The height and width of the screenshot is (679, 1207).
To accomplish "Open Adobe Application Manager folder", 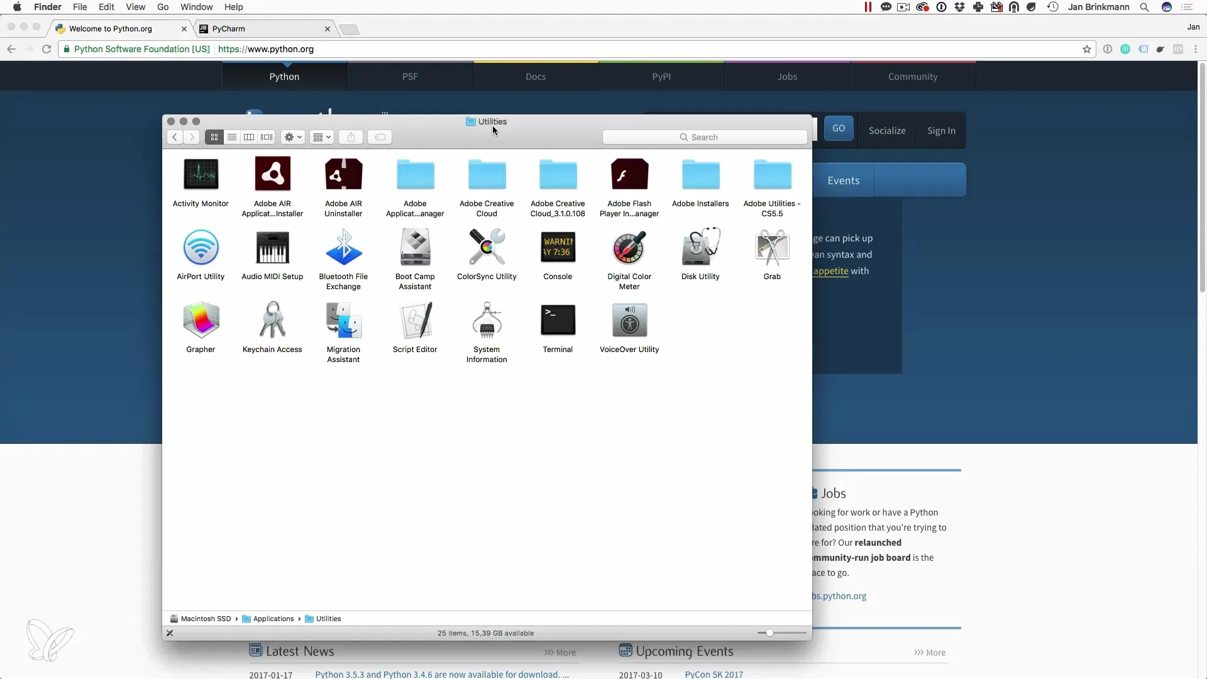I will (x=415, y=174).
